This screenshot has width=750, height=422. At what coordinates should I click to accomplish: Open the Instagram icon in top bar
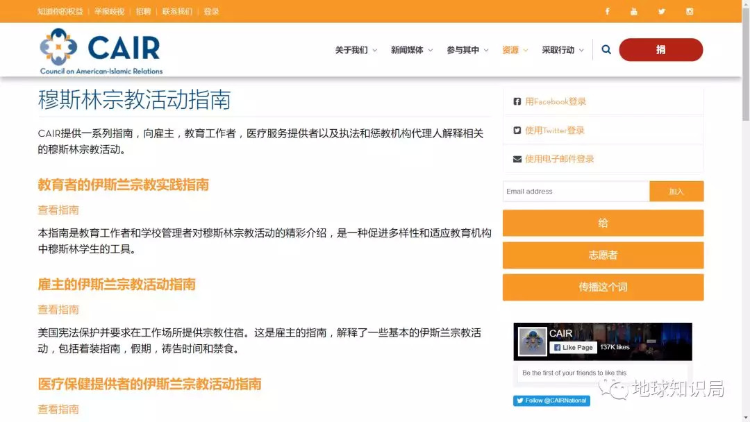690,12
